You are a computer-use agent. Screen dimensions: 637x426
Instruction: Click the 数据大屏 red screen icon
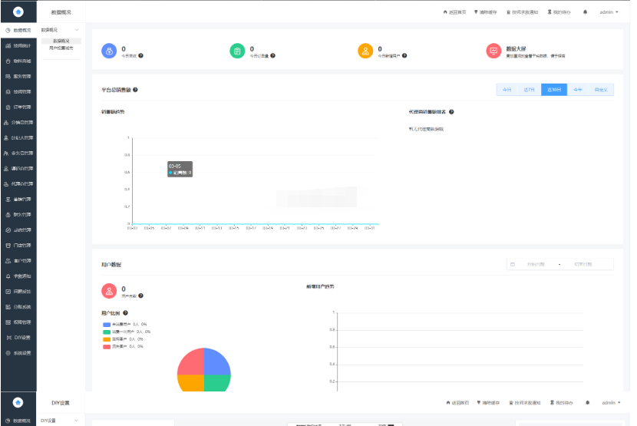pyautogui.click(x=493, y=51)
